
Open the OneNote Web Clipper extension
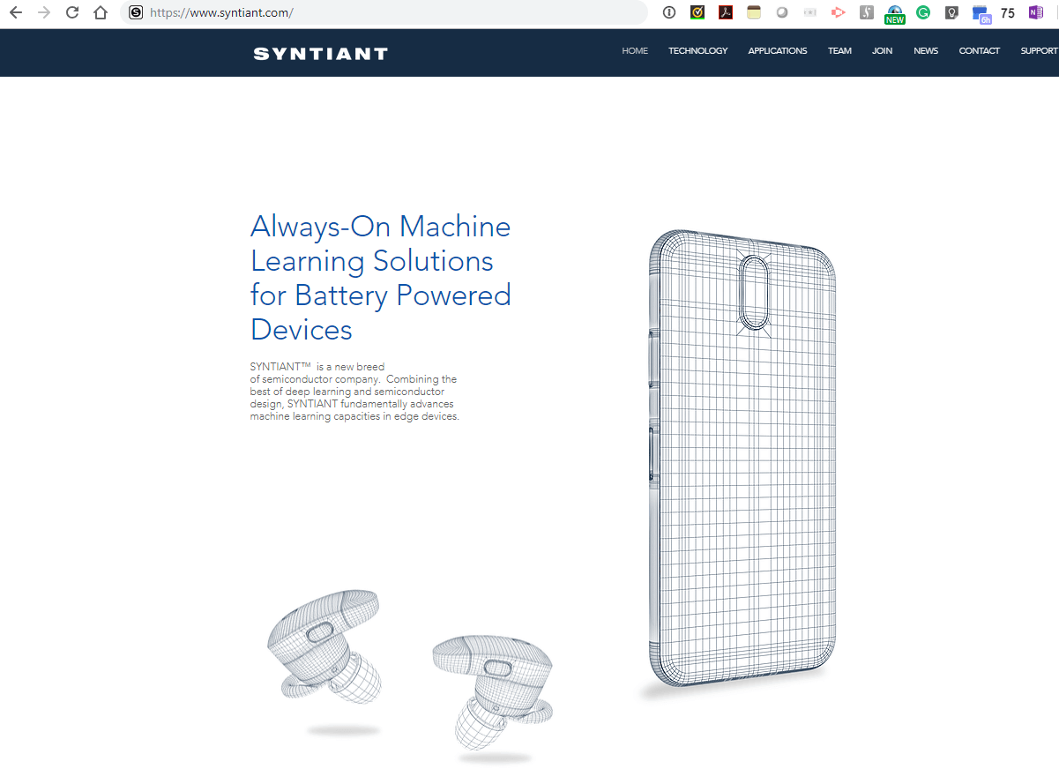click(x=1035, y=12)
